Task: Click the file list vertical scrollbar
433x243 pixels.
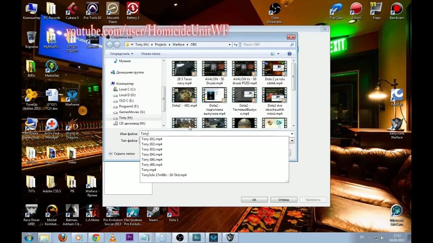Action: [x=293, y=93]
